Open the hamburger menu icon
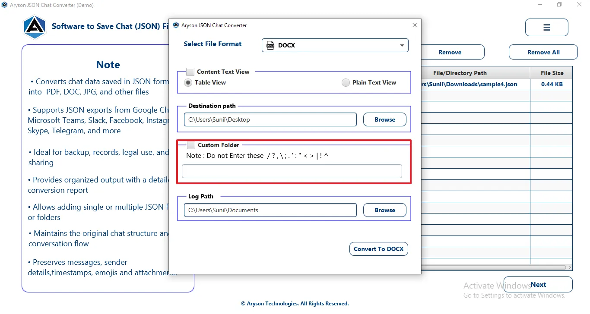This screenshot has width=590, height=314. (x=546, y=28)
